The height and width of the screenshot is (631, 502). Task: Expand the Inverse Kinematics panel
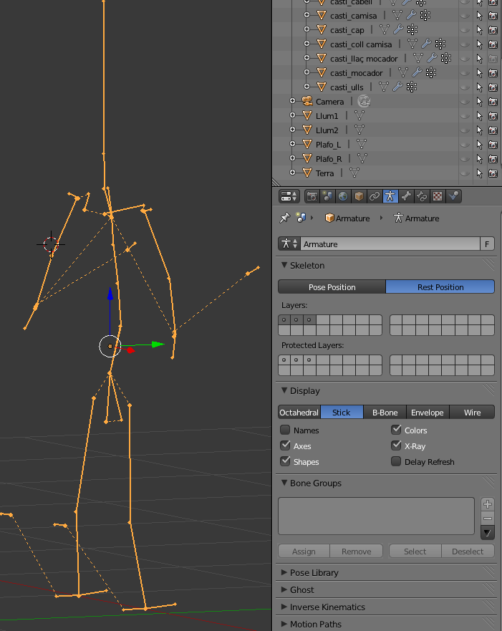[327, 607]
